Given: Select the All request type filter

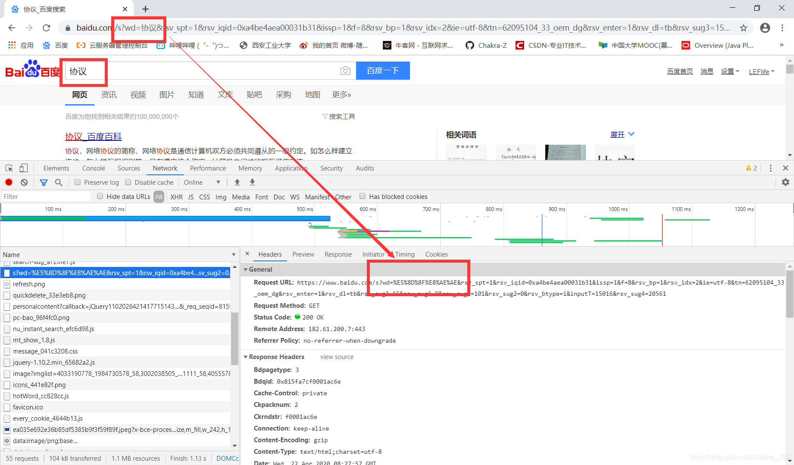Looking at the screenshot, I should (x=159, y=197).
